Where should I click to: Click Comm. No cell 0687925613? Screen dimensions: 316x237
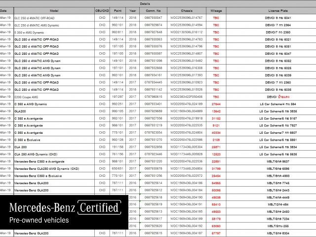tap(153, 212)
